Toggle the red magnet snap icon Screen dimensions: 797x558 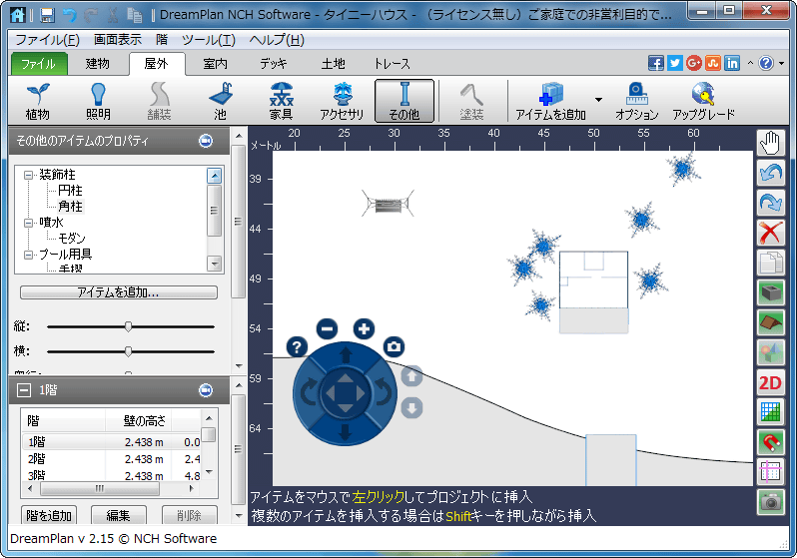[770, 442]
